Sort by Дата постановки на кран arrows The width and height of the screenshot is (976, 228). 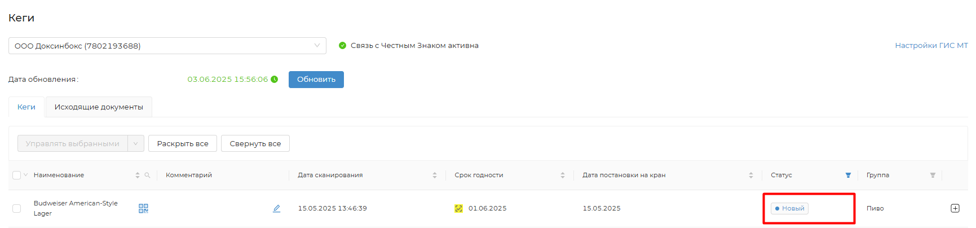[751, 176]
